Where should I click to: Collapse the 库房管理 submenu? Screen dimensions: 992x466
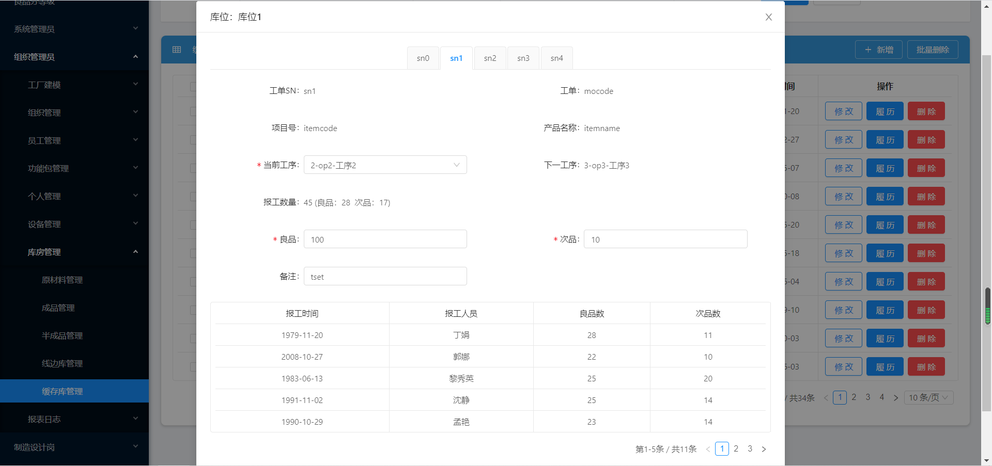[74, 252]
